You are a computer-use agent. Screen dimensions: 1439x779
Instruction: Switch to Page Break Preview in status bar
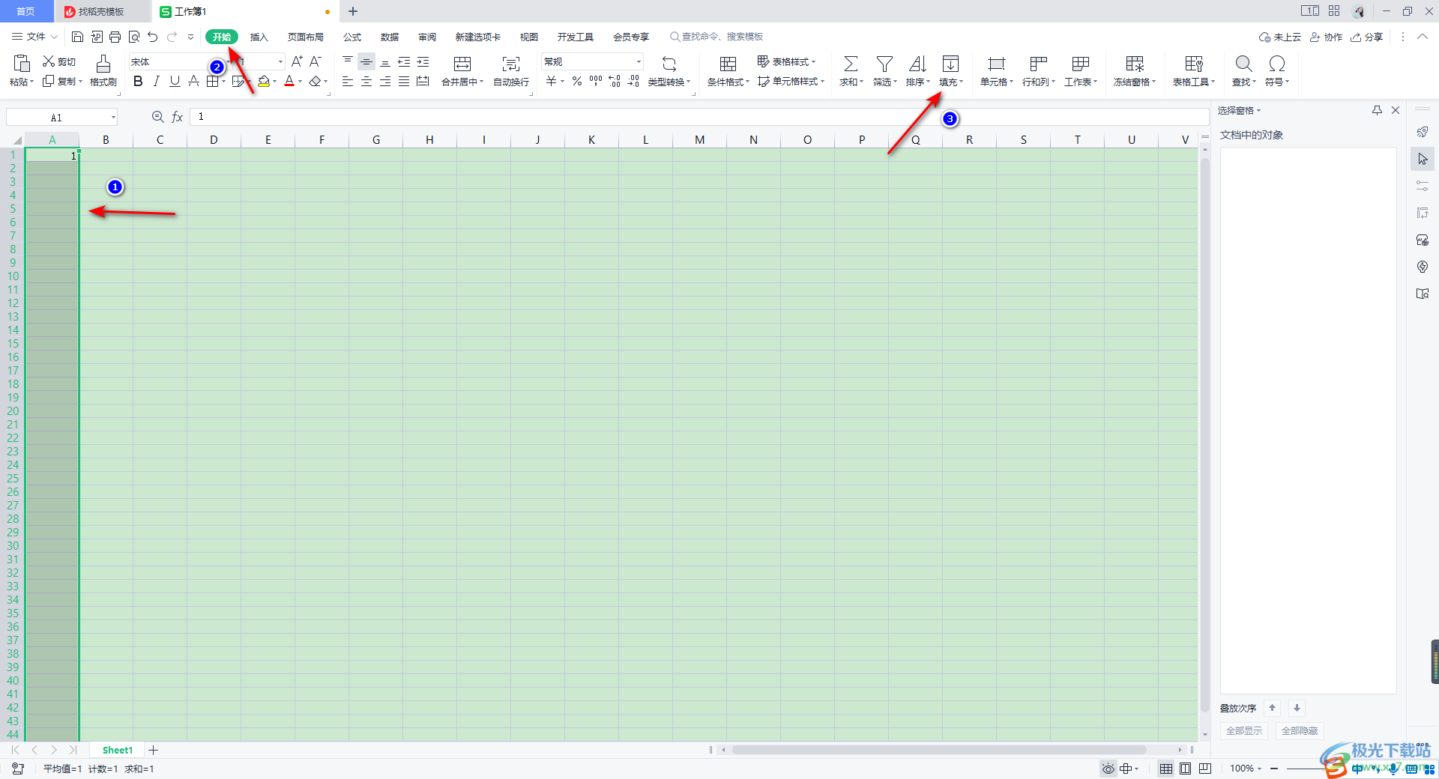pos(1205,769)
